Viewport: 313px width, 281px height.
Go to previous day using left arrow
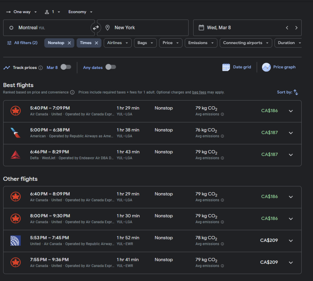click(x=287, y=28)
